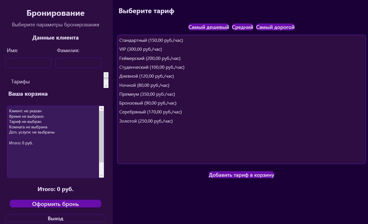
Task: Select the 'Геймерский' tariff
Action: pyautogui.click(x=150, y=58)
